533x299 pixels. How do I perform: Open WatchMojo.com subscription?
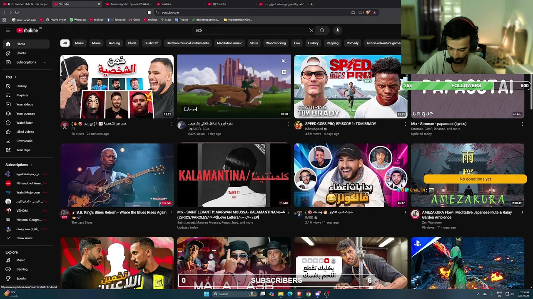(27, 192)
